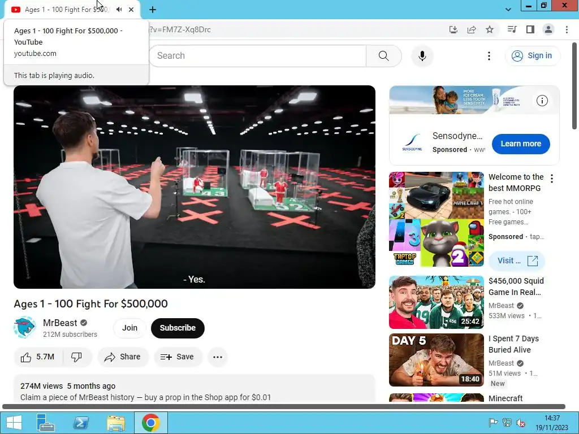Click the Join button
579x434 pixels.
[x=129, y=328]
